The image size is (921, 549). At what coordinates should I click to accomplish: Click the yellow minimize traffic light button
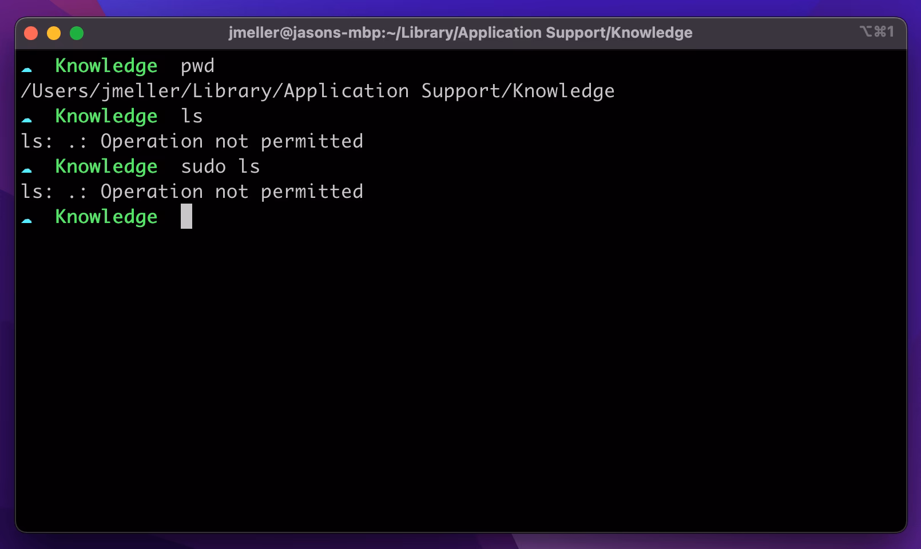(x=54, y=33)
